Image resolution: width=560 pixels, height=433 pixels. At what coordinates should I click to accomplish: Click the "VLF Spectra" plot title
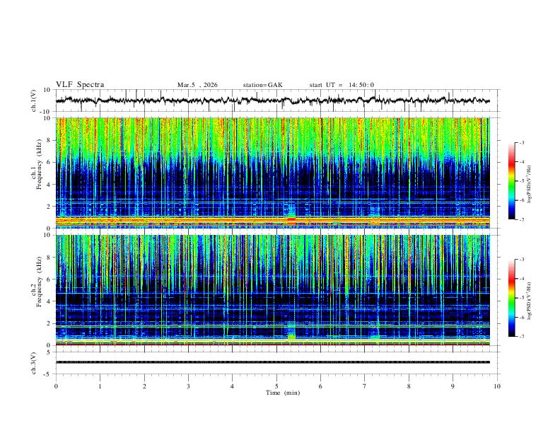click(80, 85)
